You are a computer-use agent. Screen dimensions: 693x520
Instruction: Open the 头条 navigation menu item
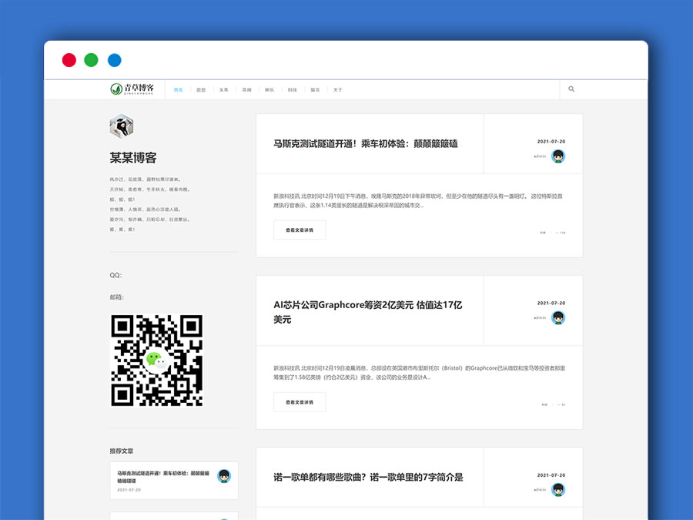click(223, 89)
